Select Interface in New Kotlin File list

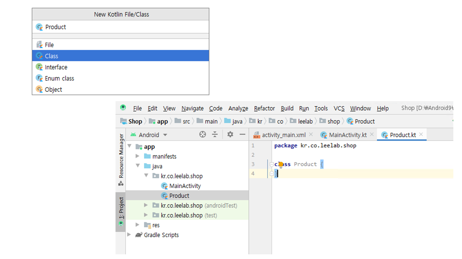pos(56,67)
